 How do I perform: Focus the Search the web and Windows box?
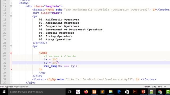pos(37,92)
